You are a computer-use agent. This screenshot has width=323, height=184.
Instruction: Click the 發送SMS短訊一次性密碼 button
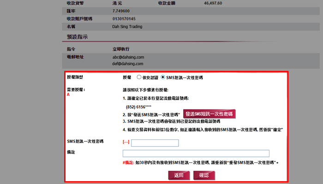pos(209,114)
